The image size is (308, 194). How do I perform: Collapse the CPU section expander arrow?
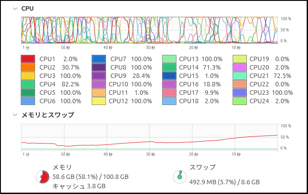pos(16,8)
